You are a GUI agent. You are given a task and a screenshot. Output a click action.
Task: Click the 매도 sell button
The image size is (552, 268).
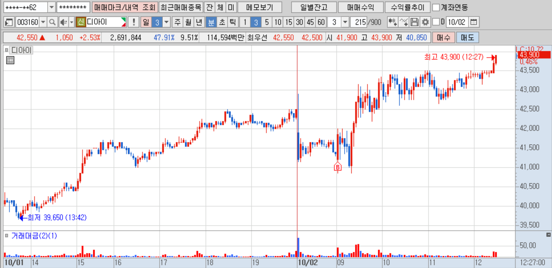click(x=467, y=38)
